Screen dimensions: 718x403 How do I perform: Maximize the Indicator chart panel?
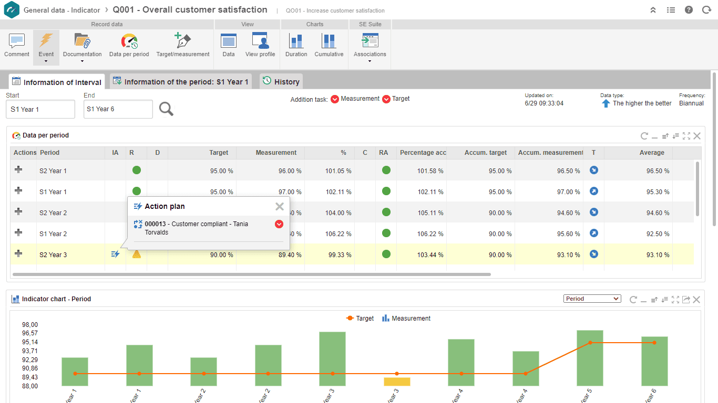675,299
